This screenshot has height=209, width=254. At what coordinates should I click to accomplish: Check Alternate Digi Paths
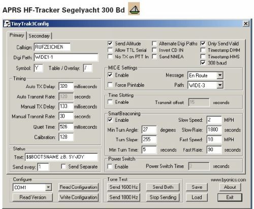[154, 44]
